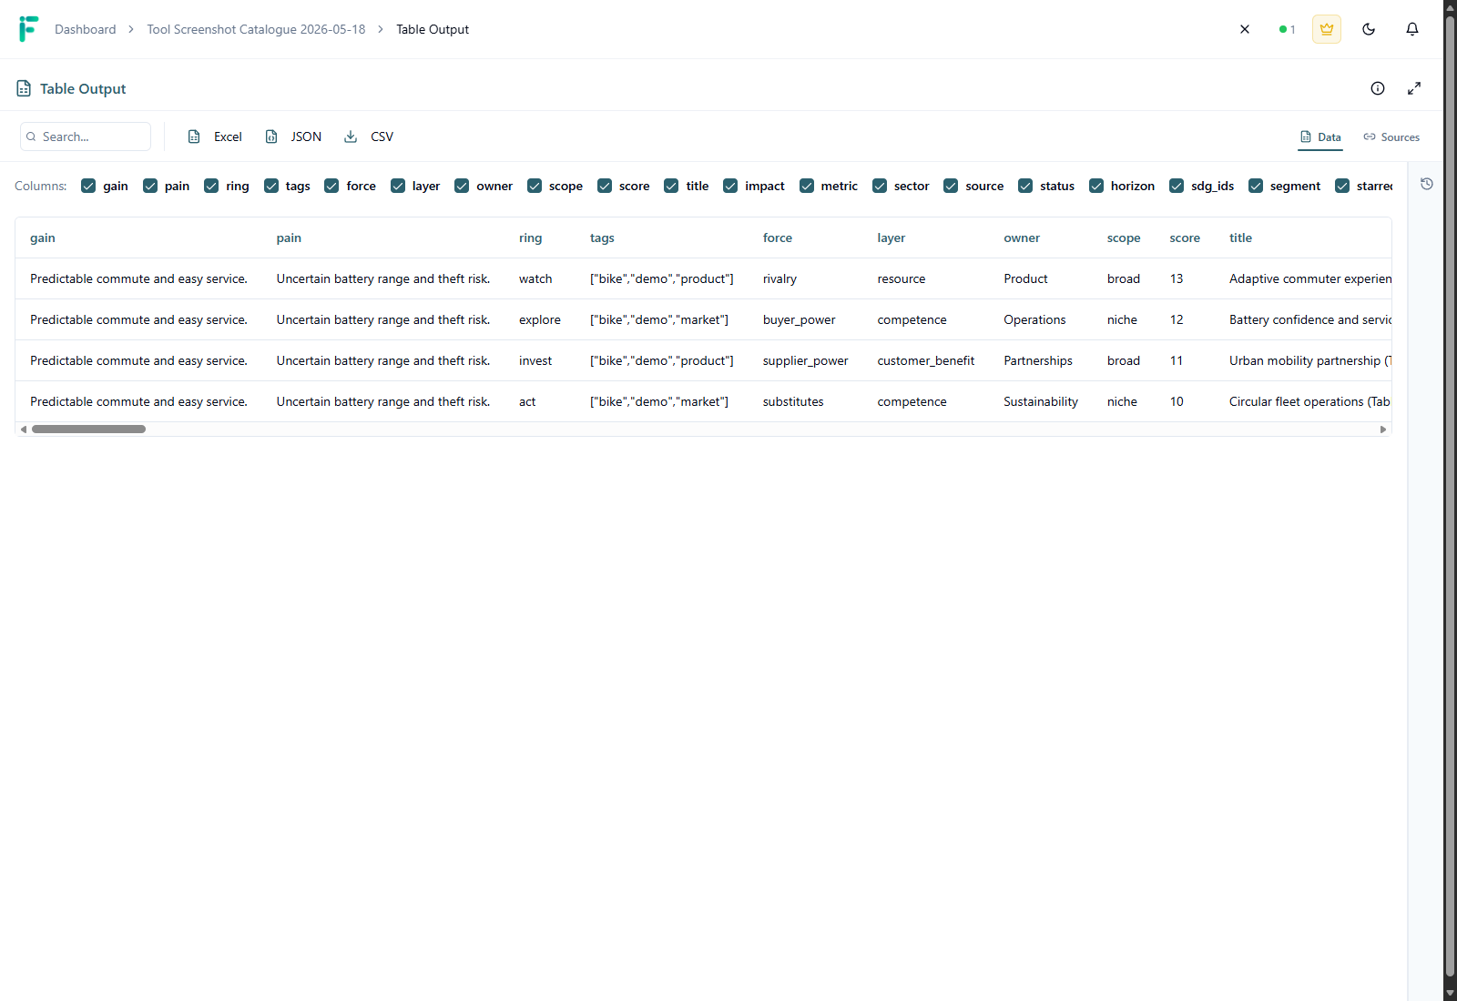
Task: Toggle the segment column checkbox
Action: pyautogui.click(x=1256, y=186)
